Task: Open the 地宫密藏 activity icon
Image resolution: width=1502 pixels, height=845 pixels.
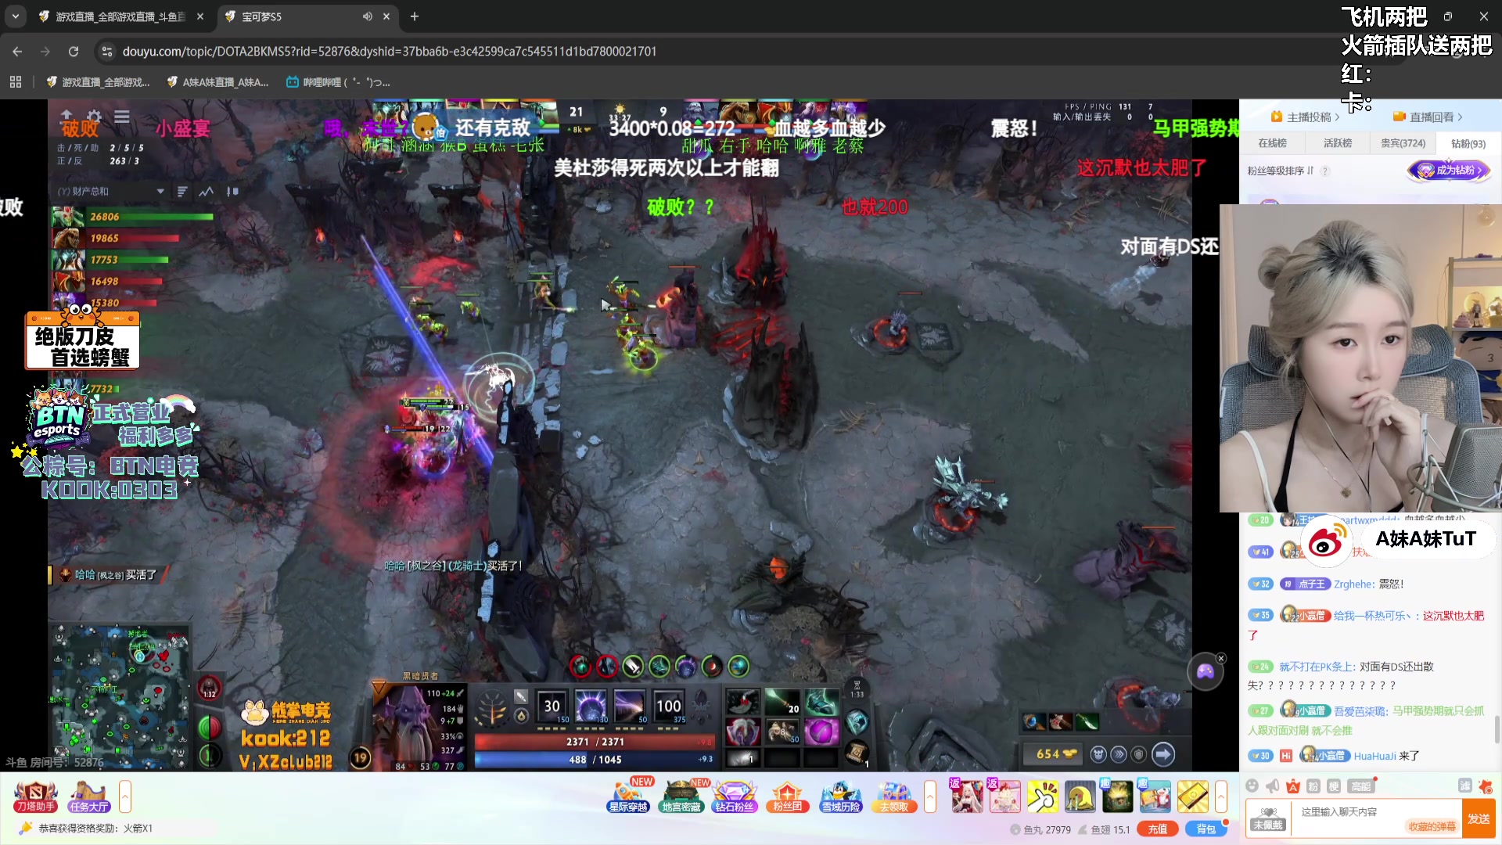Action: click(681, 796)
